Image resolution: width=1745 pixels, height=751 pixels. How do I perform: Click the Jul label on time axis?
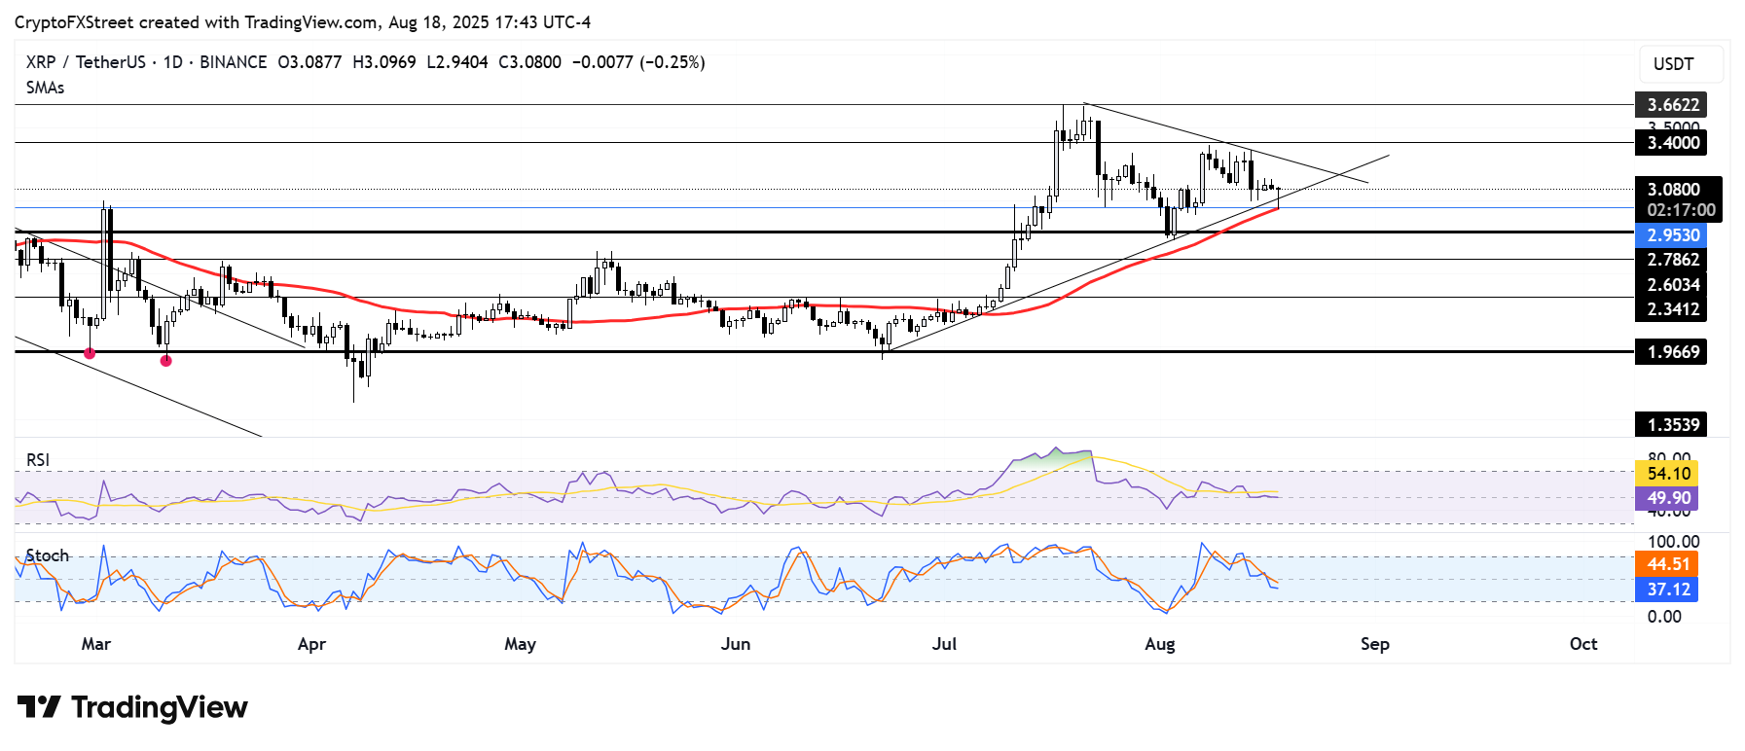click(944, 644)
